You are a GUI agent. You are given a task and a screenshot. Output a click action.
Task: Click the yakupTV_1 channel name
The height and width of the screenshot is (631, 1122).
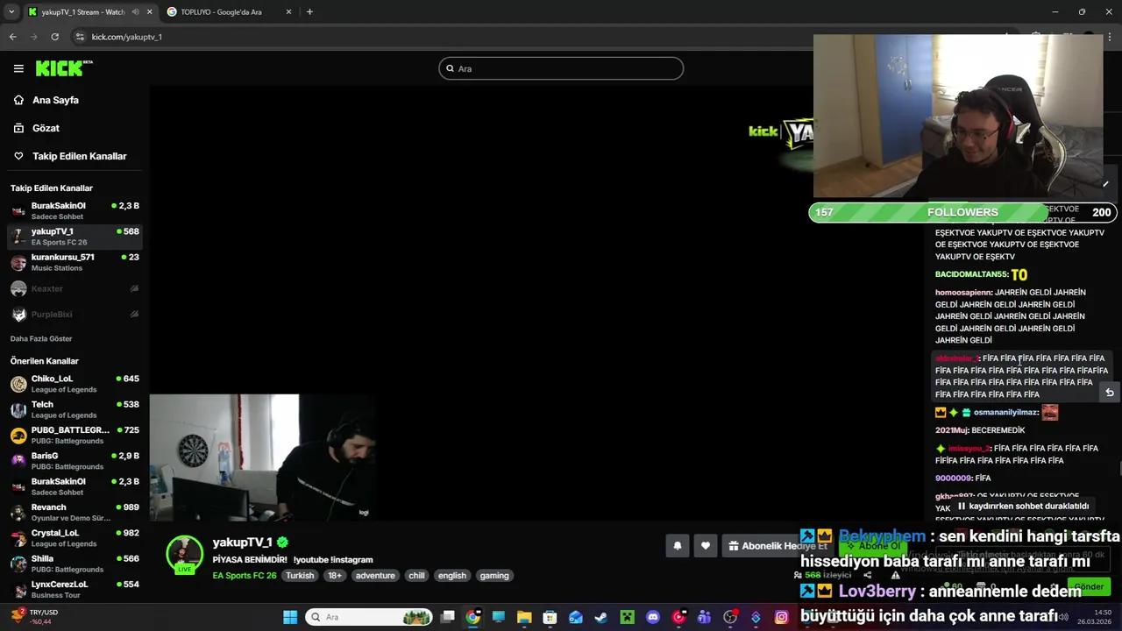click(x=243, y=542)
